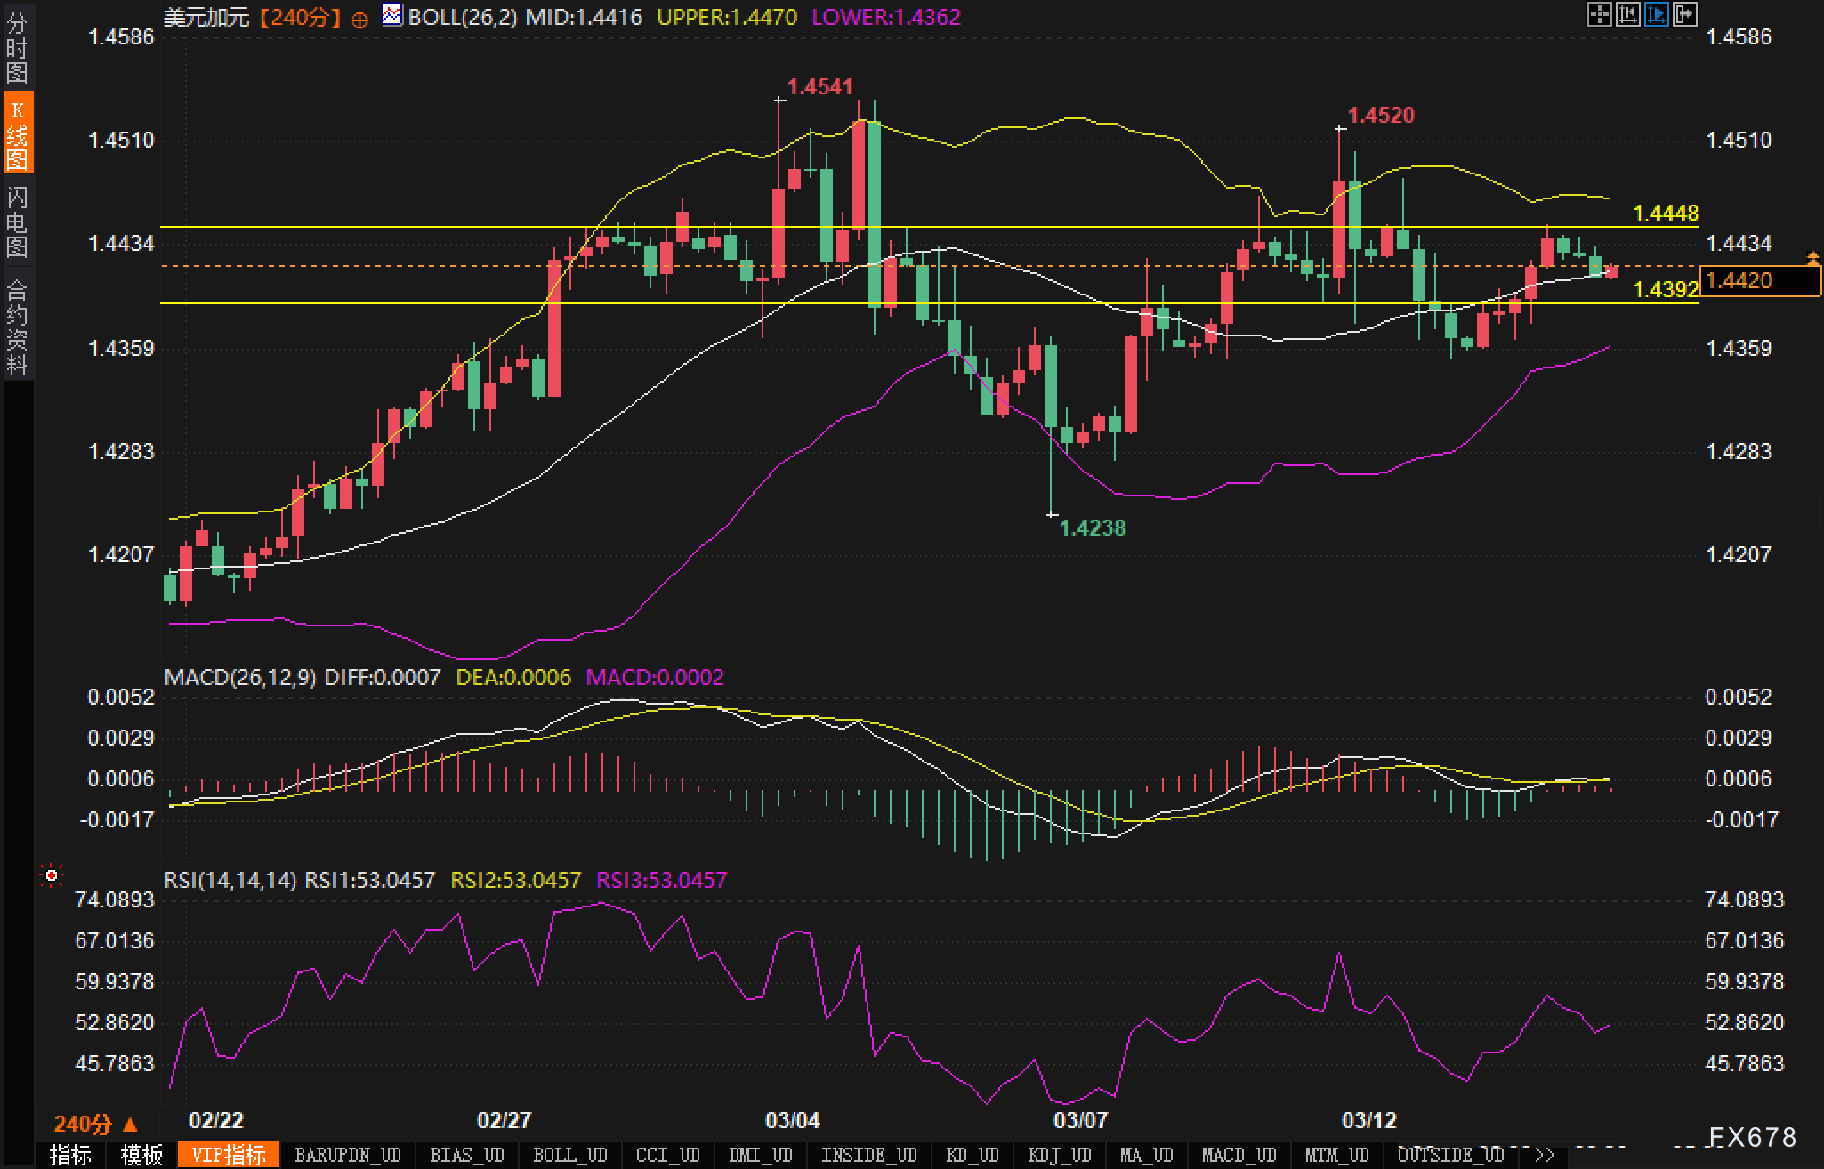Screen dimensions: 1824x1169
Task: Toggle the VIP指标 tab
Action: 229,1155
